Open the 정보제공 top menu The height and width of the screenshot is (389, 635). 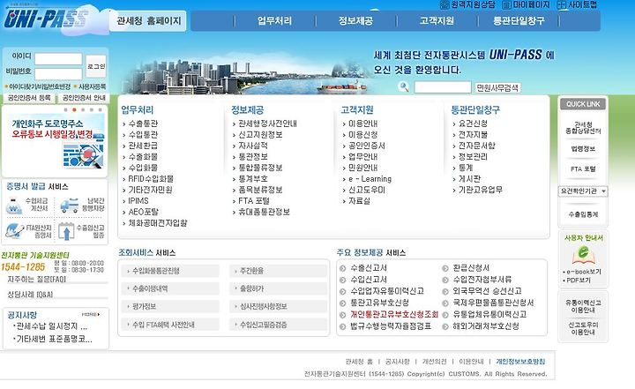click(355, 20)
